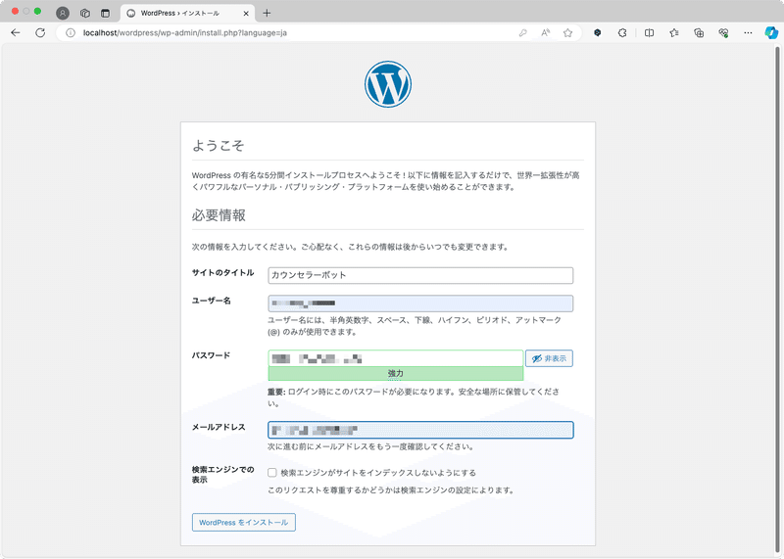Click the 必要情報 heading

point(219,215)
